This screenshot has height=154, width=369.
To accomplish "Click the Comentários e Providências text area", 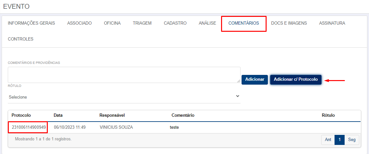I will (x=124, y=75).
